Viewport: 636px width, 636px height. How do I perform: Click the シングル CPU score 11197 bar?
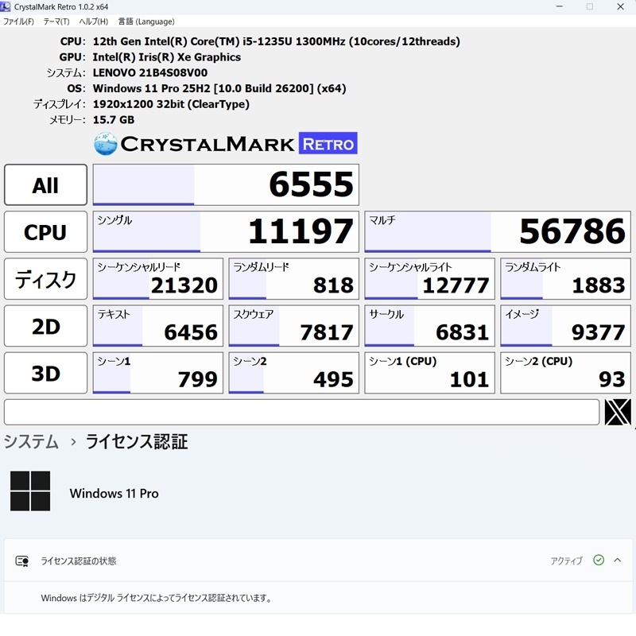226,232
